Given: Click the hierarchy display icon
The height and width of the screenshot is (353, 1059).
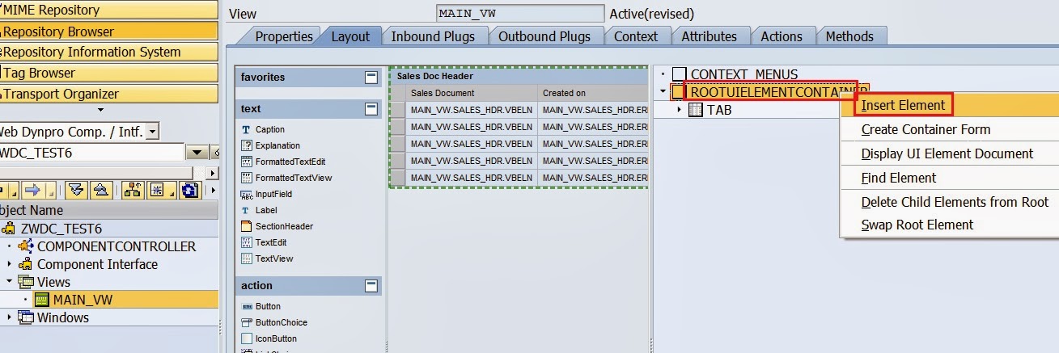Looking at the screenshot, I should click(x=133, y=191).
